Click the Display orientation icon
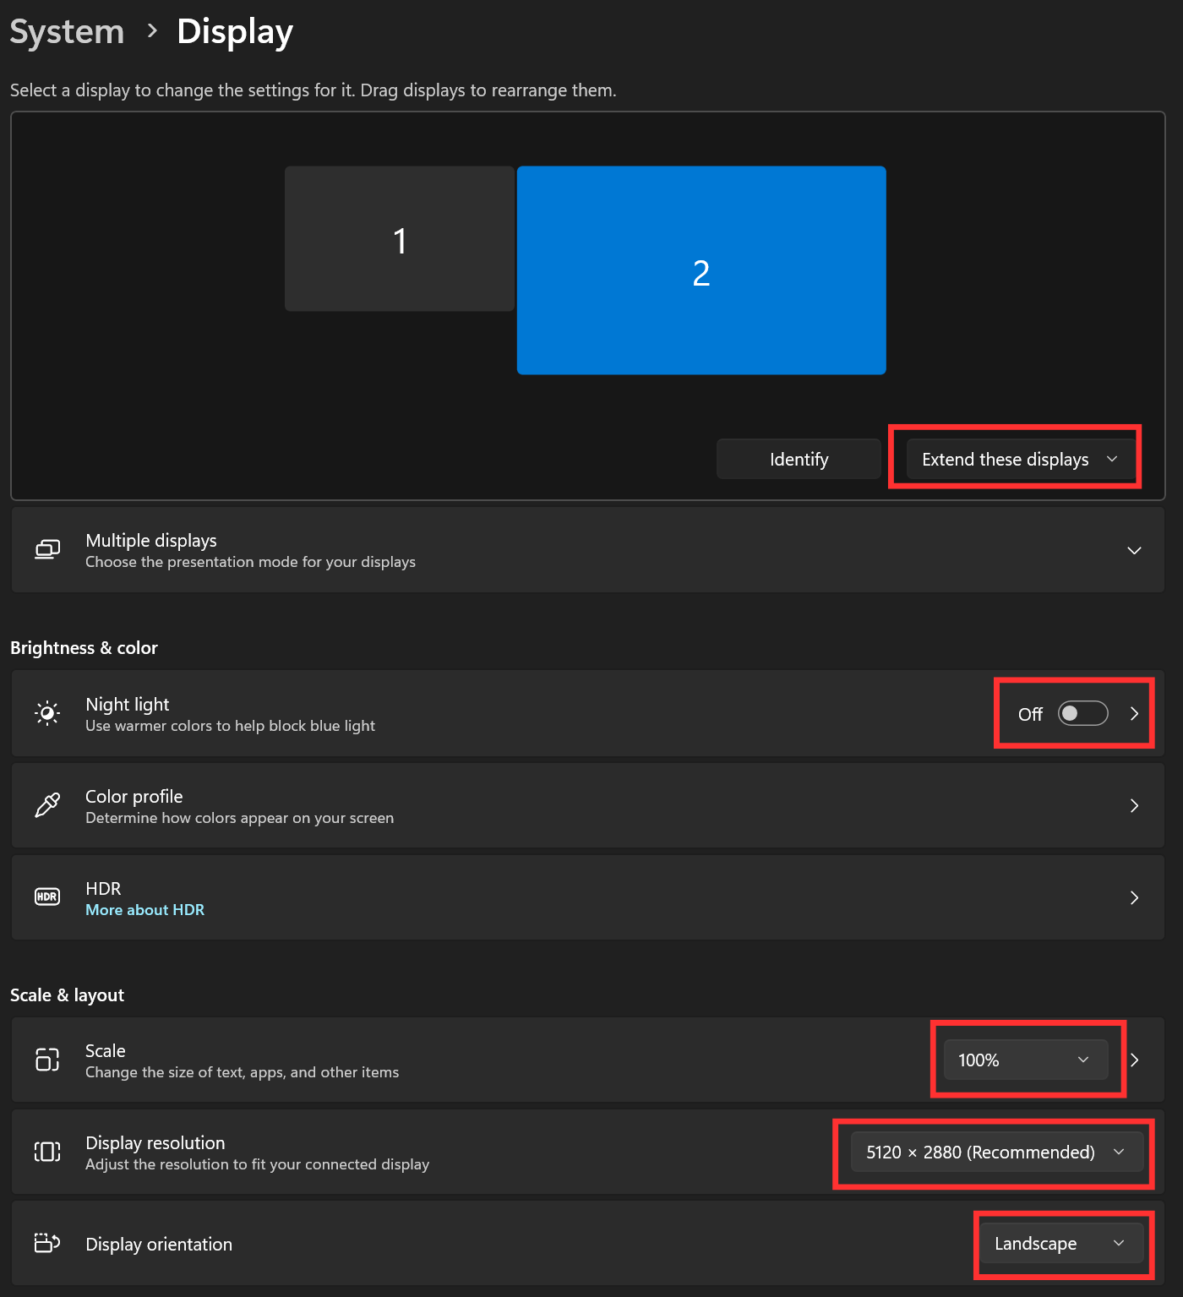Screen dimensions: 1183x1297 tap(47, 1243)
